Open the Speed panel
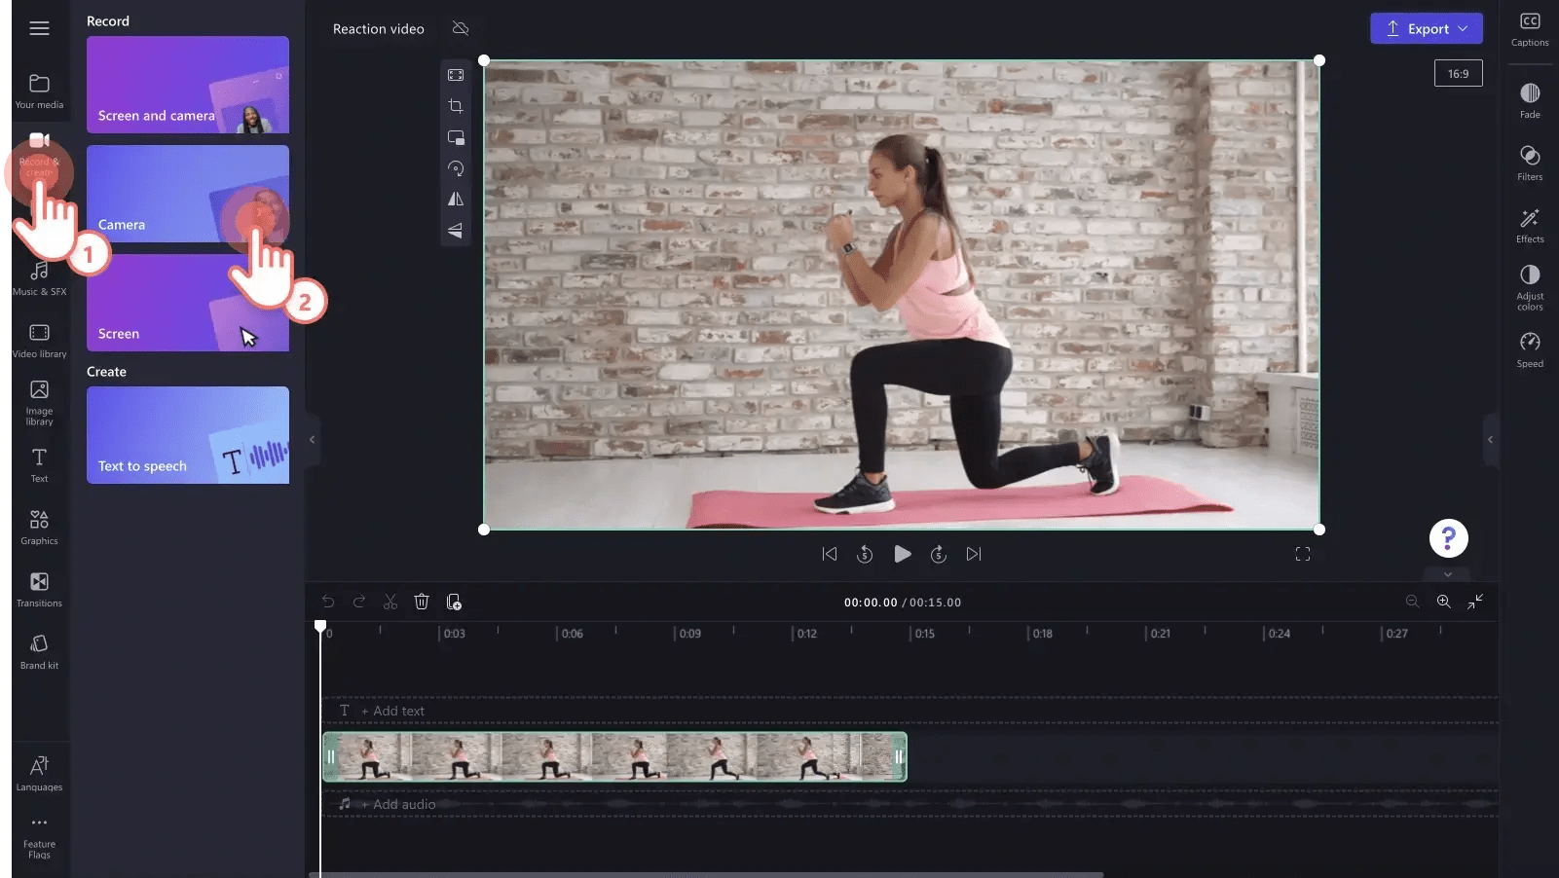The height and width of the screenshot is (878, 1559). [x=1529, y=348]
